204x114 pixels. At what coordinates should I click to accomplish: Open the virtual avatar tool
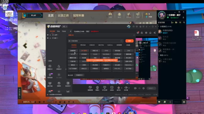[50, 84]
